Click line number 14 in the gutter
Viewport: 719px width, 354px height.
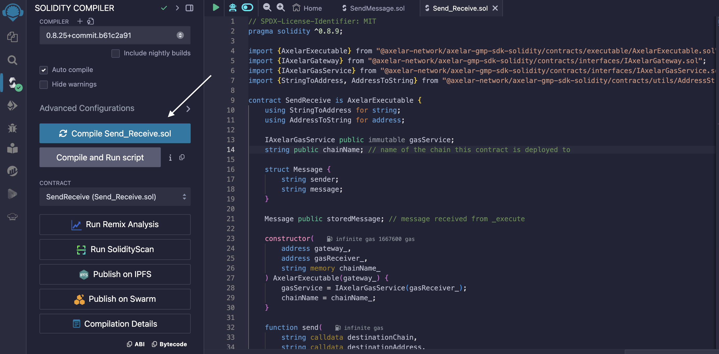click(x=231, y=150)
